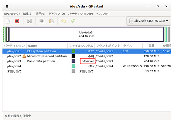Click the yellow Undo last operation icon
The image size is (173, 122).
coord(64,21)
